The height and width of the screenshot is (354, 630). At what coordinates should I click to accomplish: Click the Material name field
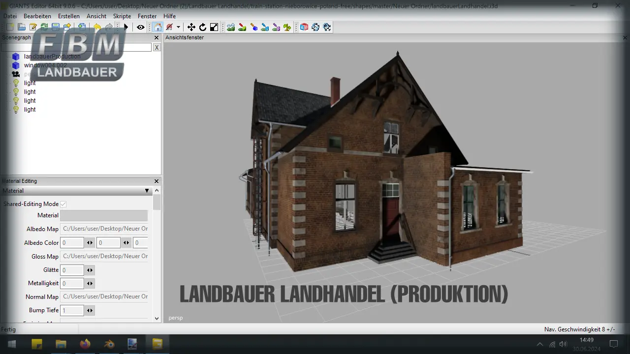(104, 215)
